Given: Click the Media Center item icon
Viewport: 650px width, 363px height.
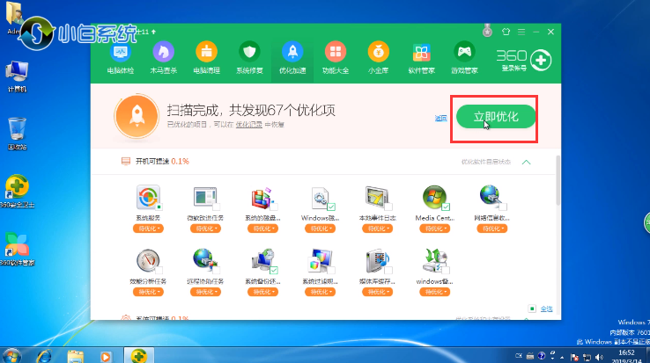Looking at the screenshot, I should pos(434,197).
